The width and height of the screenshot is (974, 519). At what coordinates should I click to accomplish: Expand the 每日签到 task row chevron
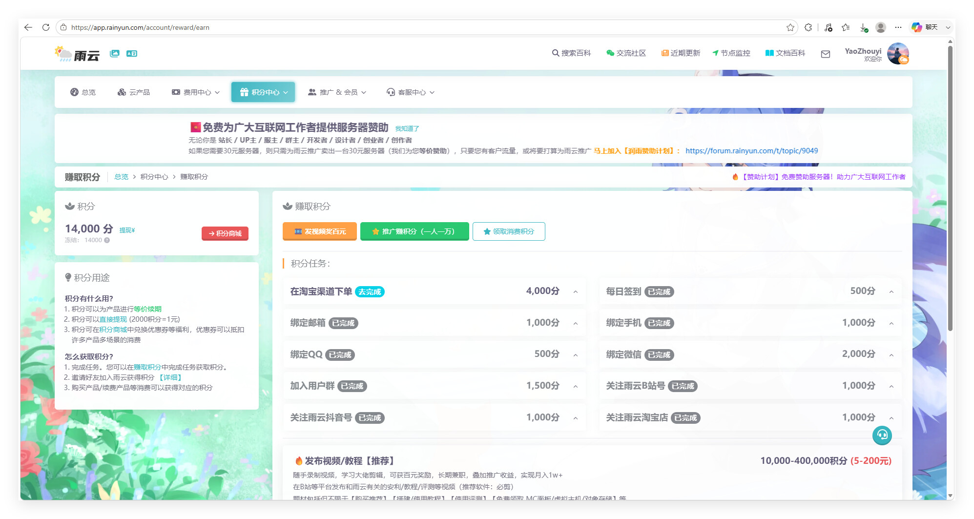coord(891,292)
